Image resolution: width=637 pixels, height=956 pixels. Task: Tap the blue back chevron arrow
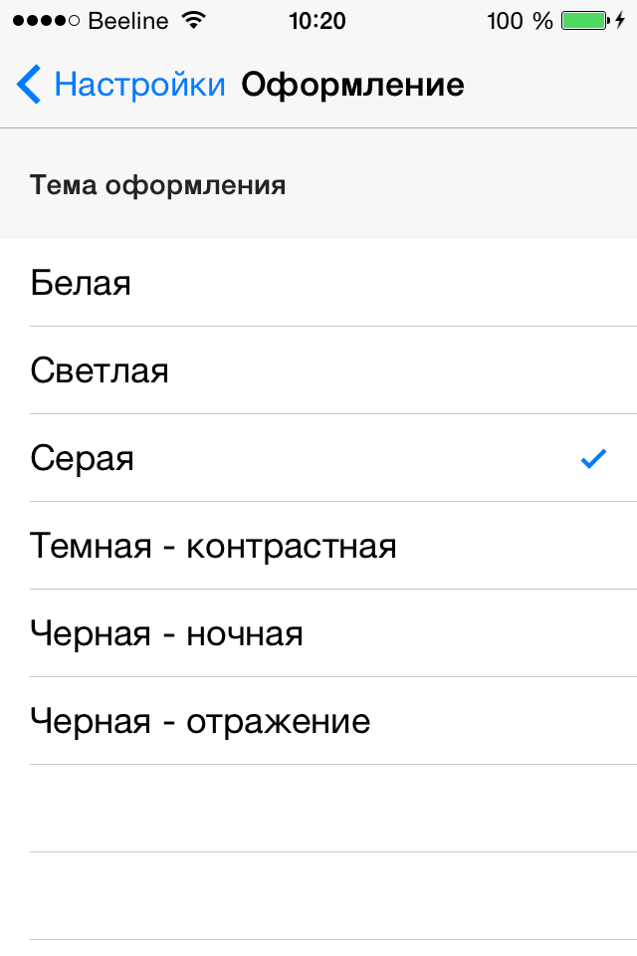(29, 85)
